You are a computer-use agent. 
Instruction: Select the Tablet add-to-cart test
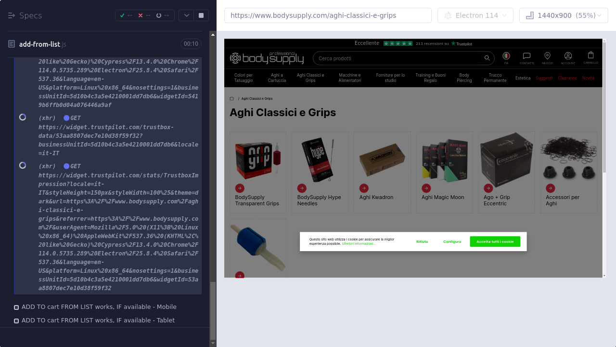click(x=98, y=320)
